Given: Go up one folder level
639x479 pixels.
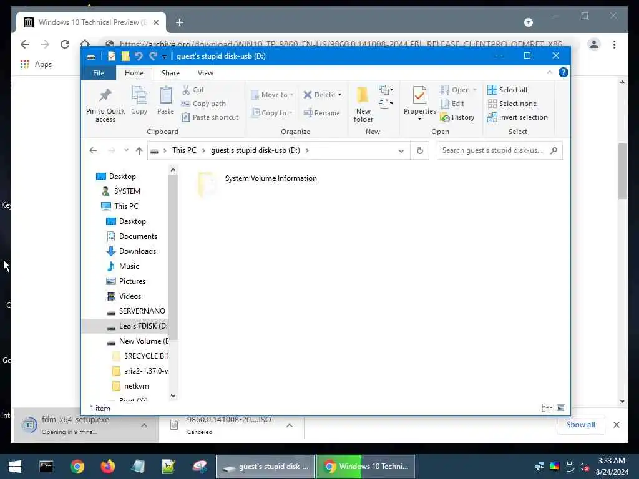Looking at the screenshot, I should (x=139, y=151).
